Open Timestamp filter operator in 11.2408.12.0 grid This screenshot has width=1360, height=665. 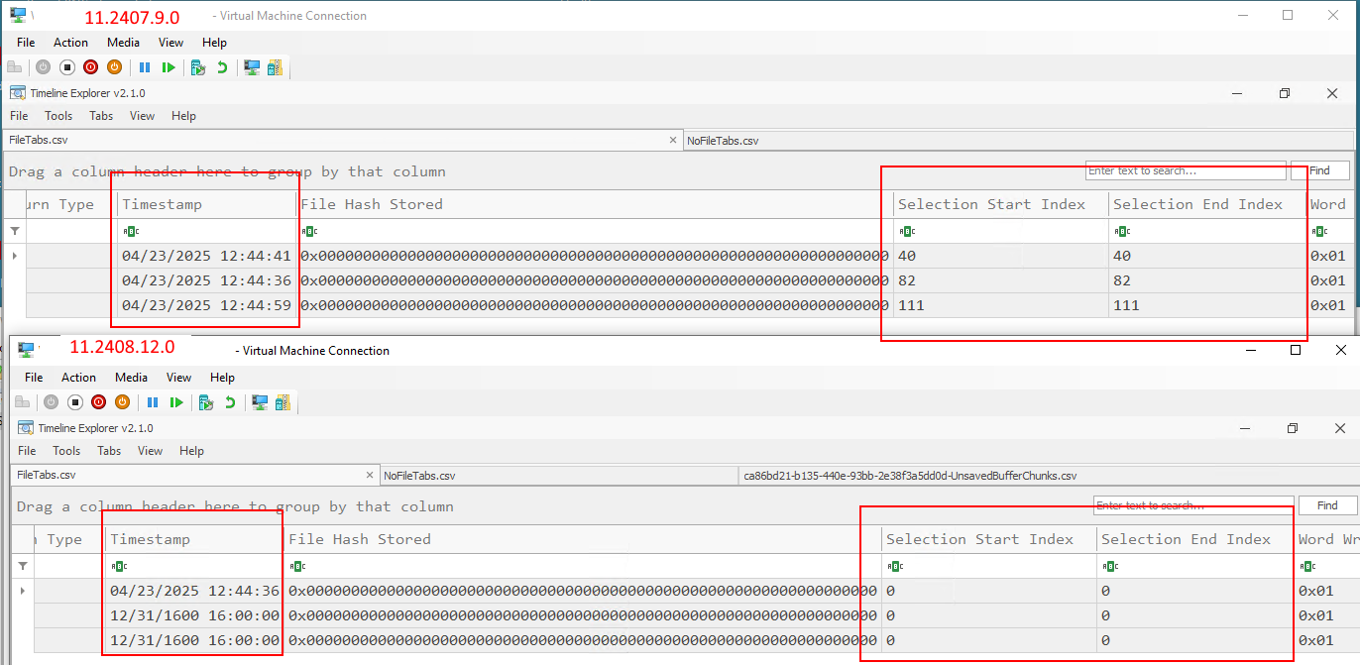pyautogui.click(x=119, y=566)
